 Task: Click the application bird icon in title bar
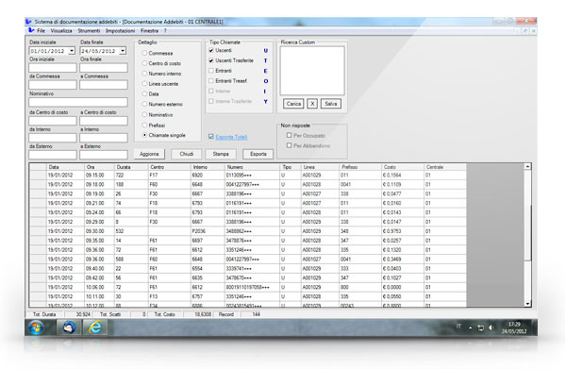pos(28,22)
